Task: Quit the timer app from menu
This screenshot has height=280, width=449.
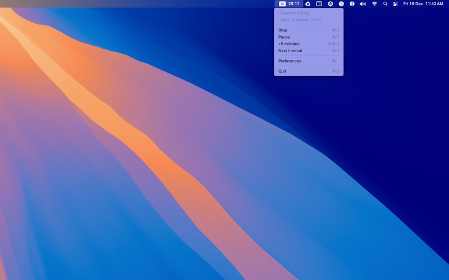Action: (309, 71)
